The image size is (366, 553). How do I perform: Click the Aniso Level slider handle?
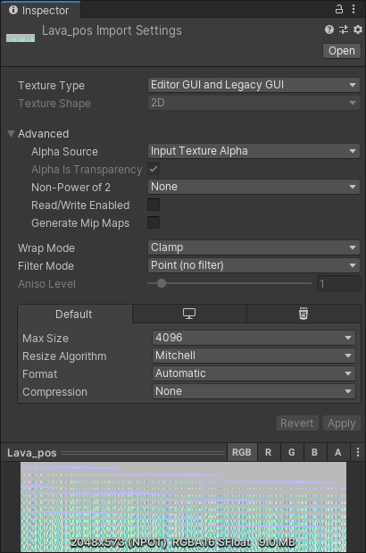click(x=162, y=283)
